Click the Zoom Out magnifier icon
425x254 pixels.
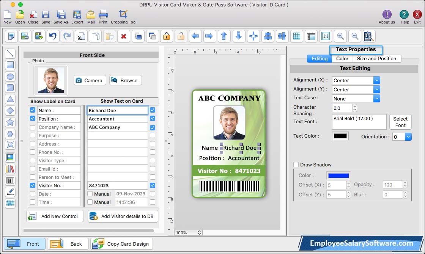pyautogui.click(x=354, y=36)
